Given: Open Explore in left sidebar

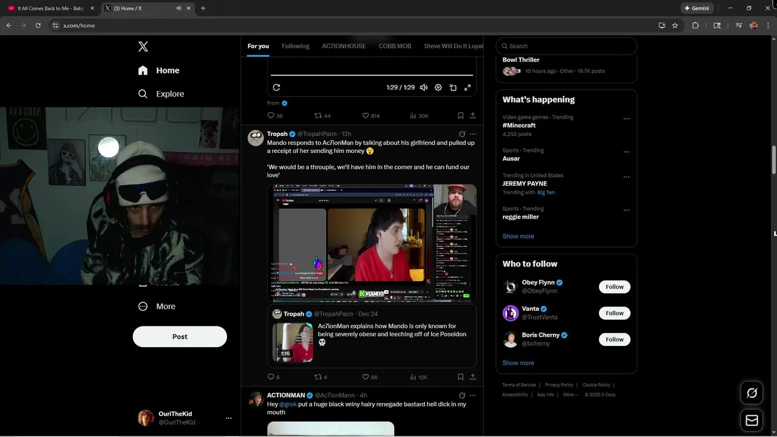Looking at the screenshot, I should pyautogui.click(x=161, y=94).
